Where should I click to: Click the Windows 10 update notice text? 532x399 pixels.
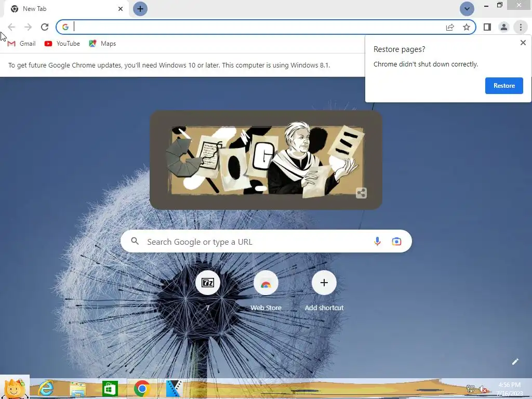click(169, 65)
